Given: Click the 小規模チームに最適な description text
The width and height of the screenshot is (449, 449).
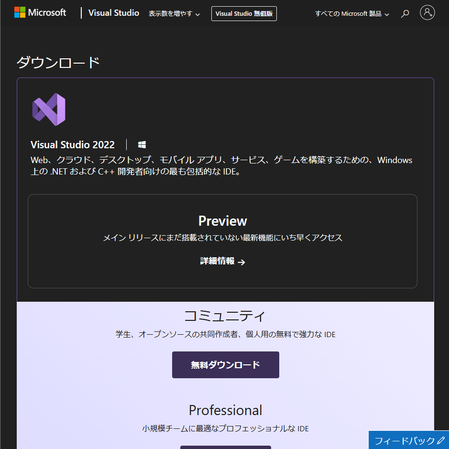Looking at the screenshot, I should (x=225, y=428).
